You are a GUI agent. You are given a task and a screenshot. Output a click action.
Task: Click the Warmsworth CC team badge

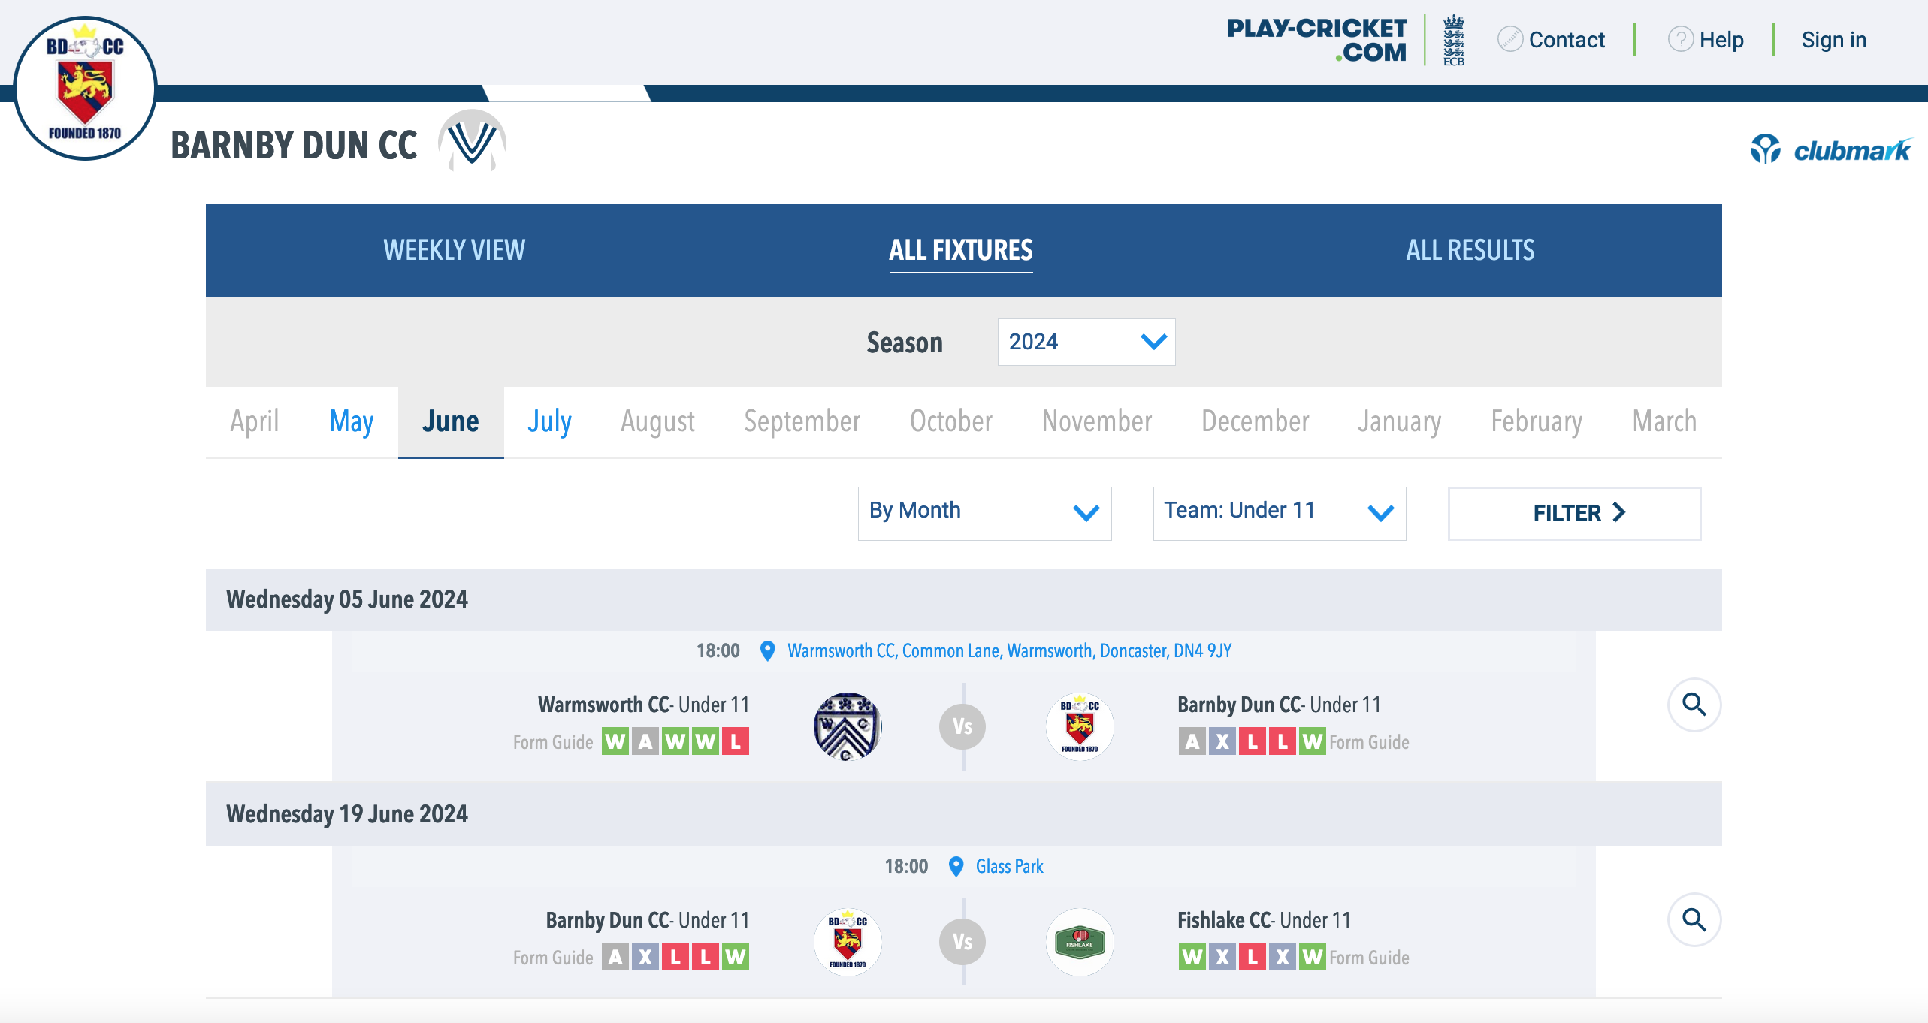point(848,726)
